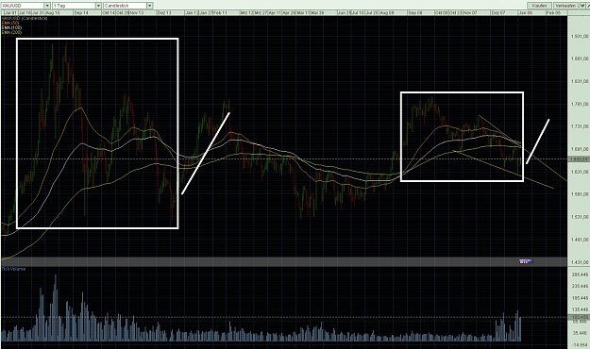The height and width of the screenshot is (349, 590).
Task: Click the Verkaufen button
Action: click(565, 6)
